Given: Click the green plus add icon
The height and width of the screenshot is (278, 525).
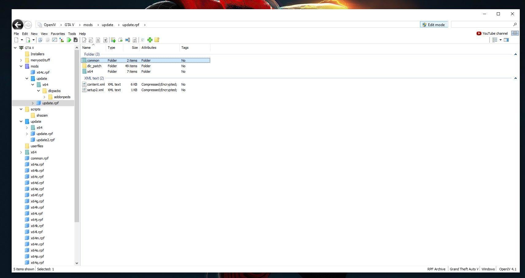Looking at the screenshot, I should [150, 40].
